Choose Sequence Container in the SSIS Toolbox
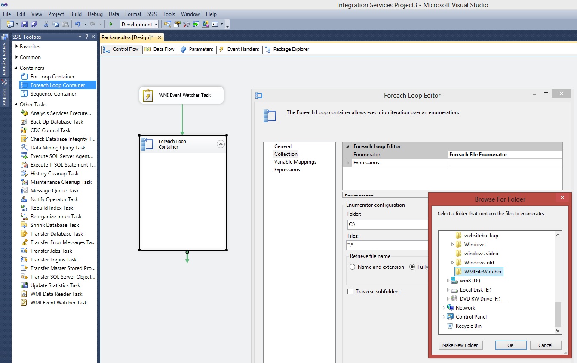Screen dimensions: 577x363 coord(53,94)
